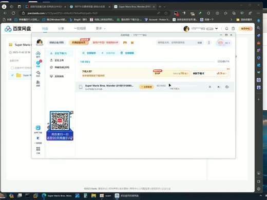Reload the browser page
The image size is (267, 200).
pyautogui.click(x=13, y=13)
